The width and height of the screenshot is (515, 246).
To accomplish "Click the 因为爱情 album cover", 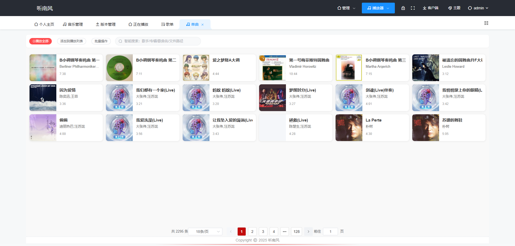I will 43,98.
